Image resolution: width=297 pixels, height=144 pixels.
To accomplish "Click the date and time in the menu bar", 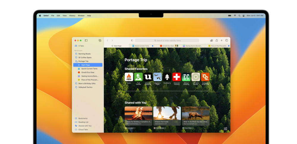I will (255, 15).
